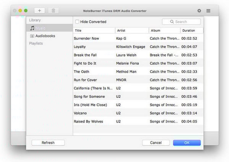The height and width of the screenshot is (162, 229).
Task: Select the song Run for Cover
Action: pyautogui.click(x=85, y=80)
